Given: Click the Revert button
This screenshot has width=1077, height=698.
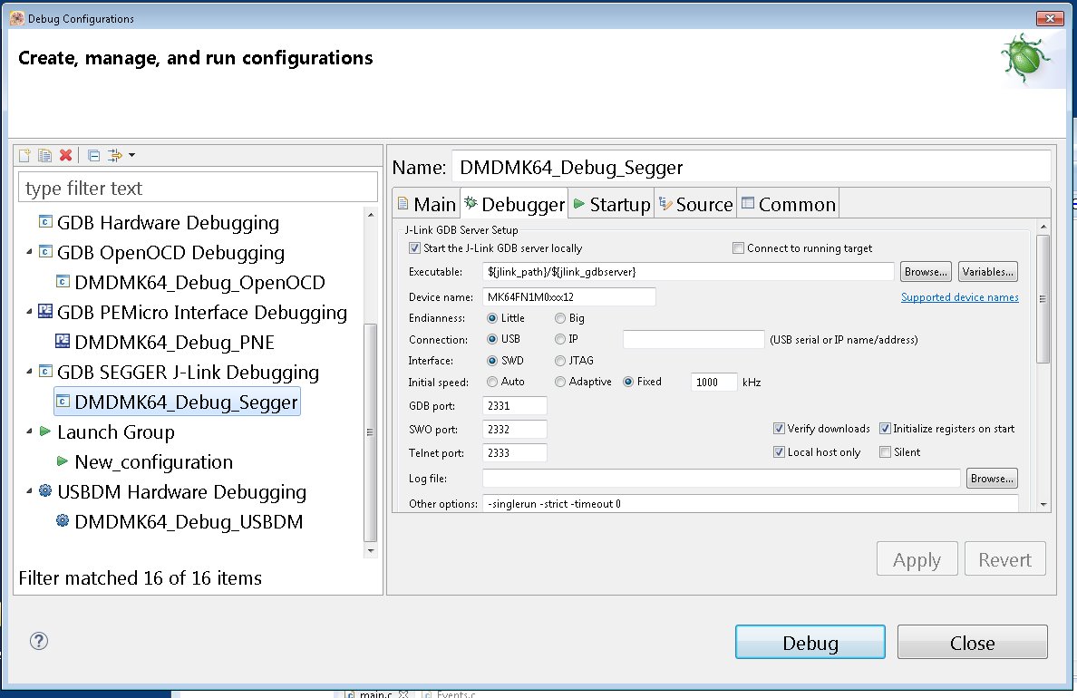Looking at the screenshot, I should [x=1004, y=559].
